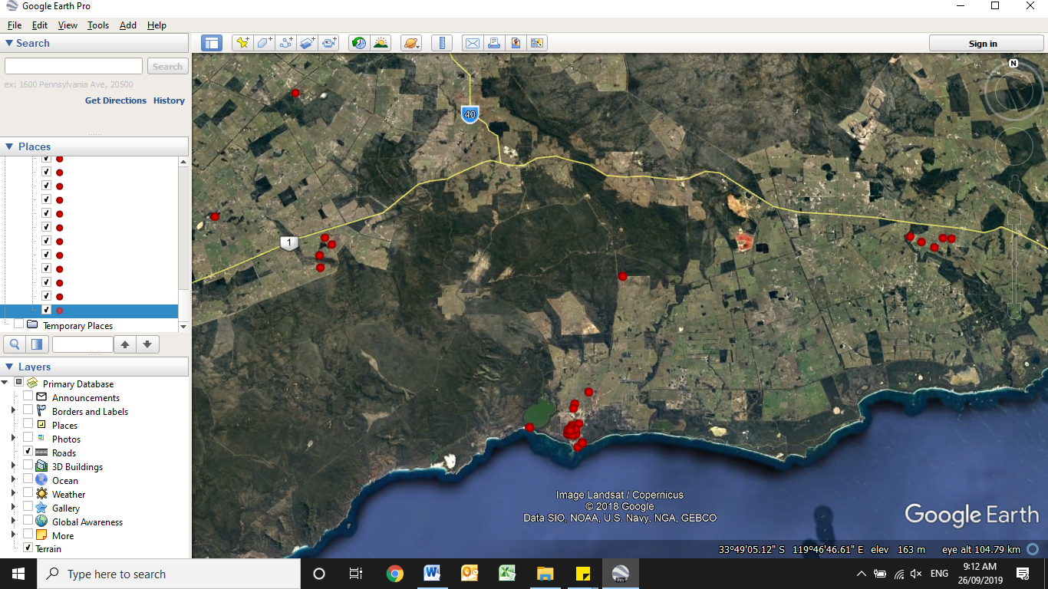Collapse the Places panel header triangle
The width and height of the screenshot is (1048, 589).
pyautogui.click(x=9, y=146)
